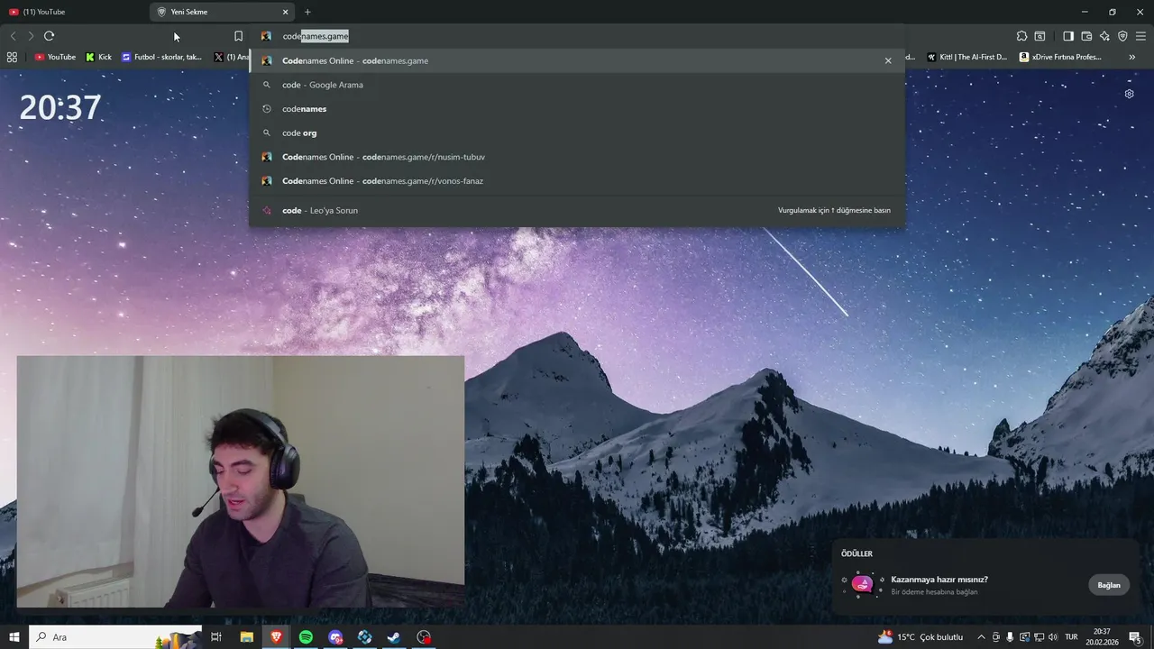
Task: Open the Brave Wallet icon
Action: pyautogui.click(x=1086, y=36)
